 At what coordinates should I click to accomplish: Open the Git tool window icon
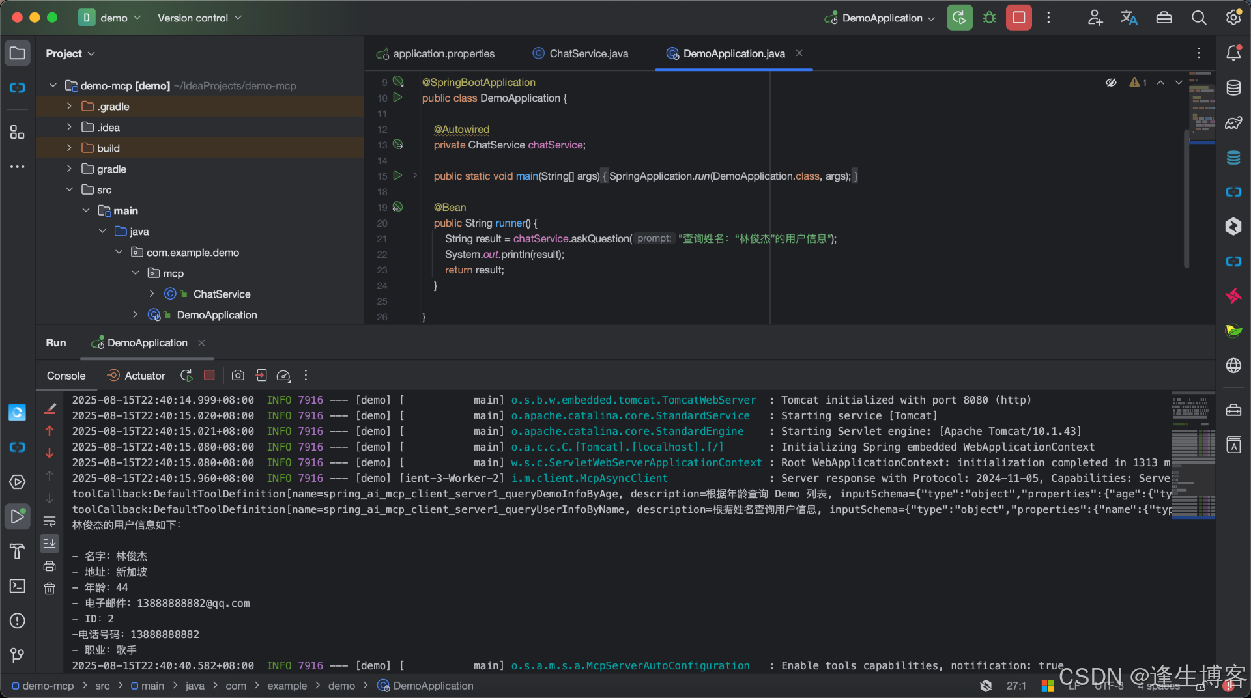tap(18, 655)
